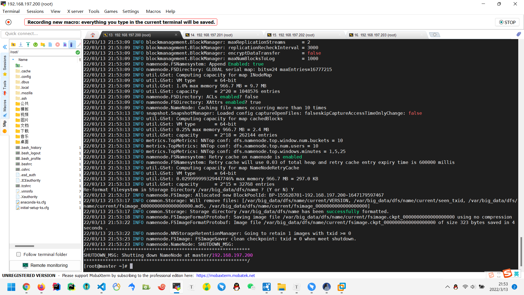This screenshot has width=524, height=295.
Task: Open WeChat from the taskbar
Action: click(x=251, y=287)
